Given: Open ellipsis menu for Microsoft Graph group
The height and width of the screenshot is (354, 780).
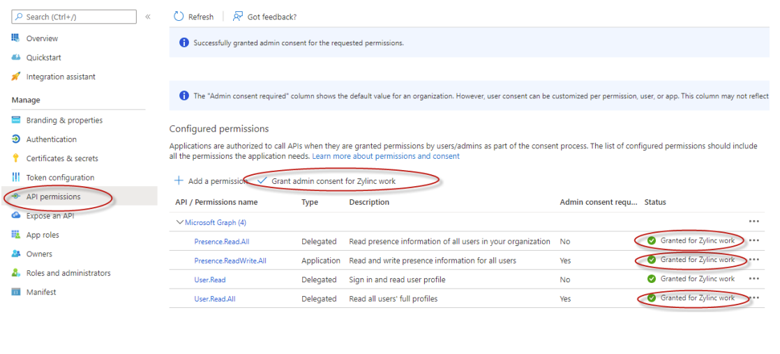Looking at the screenshot, I should coord(753,222).
